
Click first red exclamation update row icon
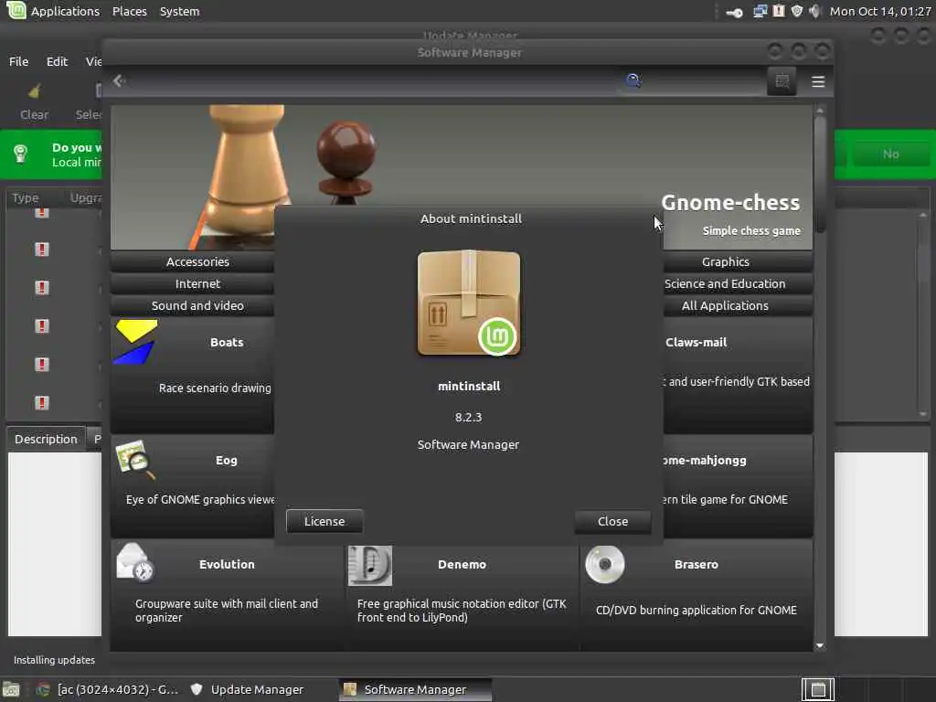tap(42, 213)
